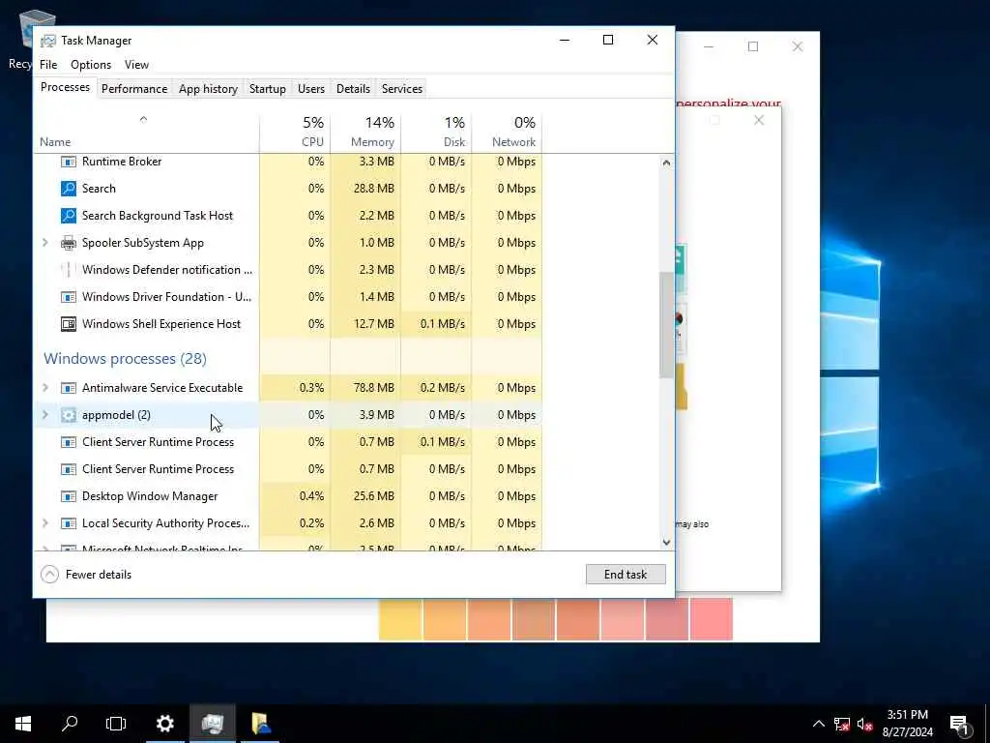Click the Search process magnifier icon
The image size is (990, 743).
pyautogui.click(x=69, y=189)
